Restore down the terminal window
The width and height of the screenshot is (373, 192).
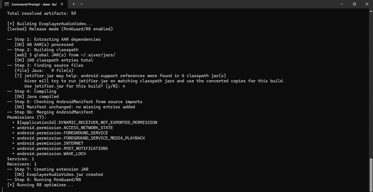click(354, 4)
